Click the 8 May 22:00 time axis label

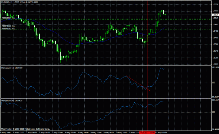click(x=96, y=133)
